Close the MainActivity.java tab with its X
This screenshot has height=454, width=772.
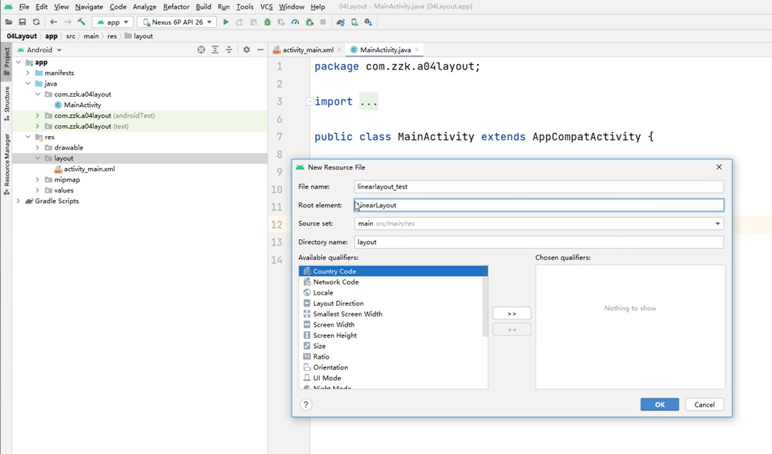tap(417, 50)
